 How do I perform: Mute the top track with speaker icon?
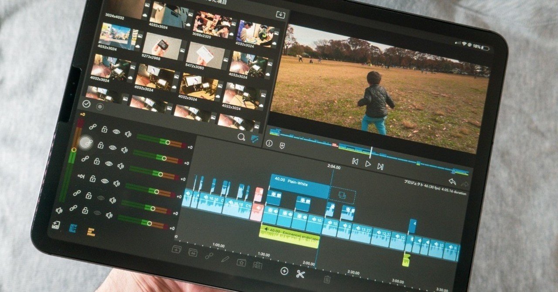[x=128, y=134]
